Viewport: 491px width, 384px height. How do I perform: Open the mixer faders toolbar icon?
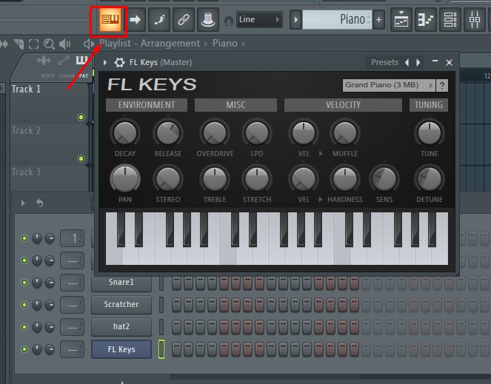coord(475,20)
